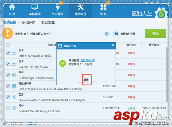This screenshot has height=127, width=172.
Task: Click SATA AHCI disk controller icon
Action: 14,86
